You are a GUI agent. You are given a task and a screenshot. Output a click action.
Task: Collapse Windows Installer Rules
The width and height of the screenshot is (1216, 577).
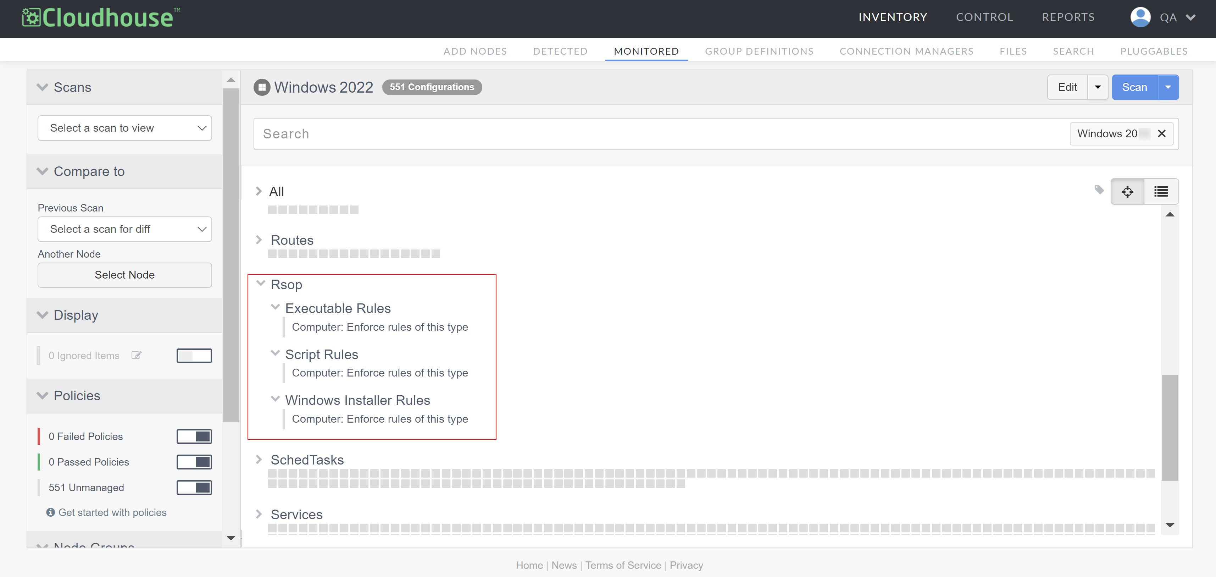pyautogui.click(x=275, y=399)
